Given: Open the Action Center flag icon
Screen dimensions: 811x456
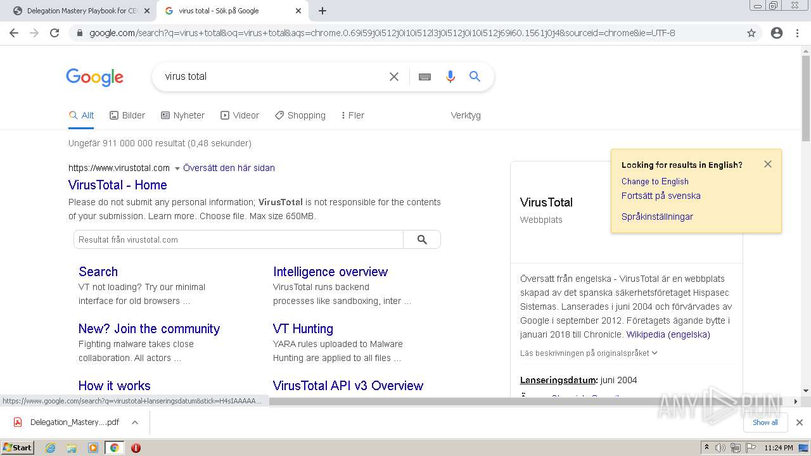Looking at the screenshot, I should pyautogui.click(x=750, y=448).
